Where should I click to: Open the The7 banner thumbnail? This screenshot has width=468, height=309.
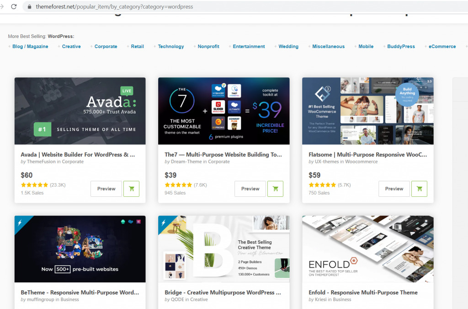click(x=224, y=111)
